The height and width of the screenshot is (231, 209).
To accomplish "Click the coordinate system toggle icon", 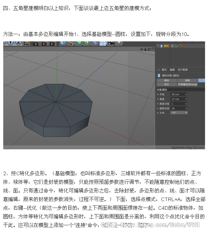I will point(27,43).
